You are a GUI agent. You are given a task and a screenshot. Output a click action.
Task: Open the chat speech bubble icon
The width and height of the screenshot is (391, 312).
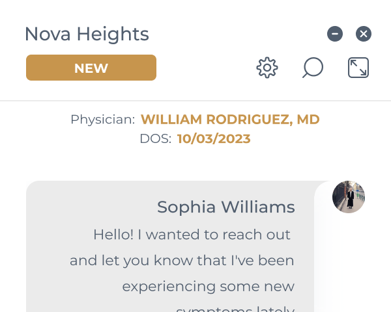[313, 68]
